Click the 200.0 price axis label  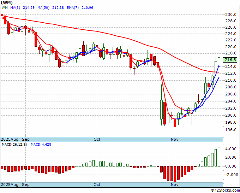231,115
